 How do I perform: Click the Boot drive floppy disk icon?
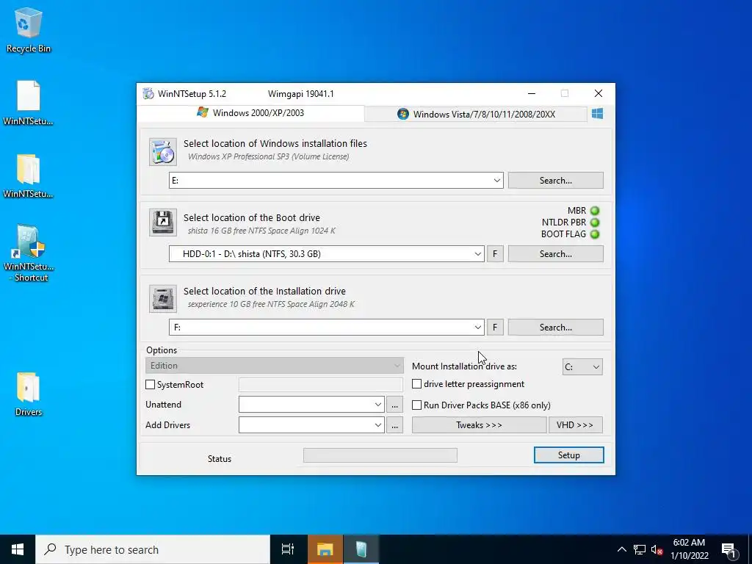coord(162,222)
